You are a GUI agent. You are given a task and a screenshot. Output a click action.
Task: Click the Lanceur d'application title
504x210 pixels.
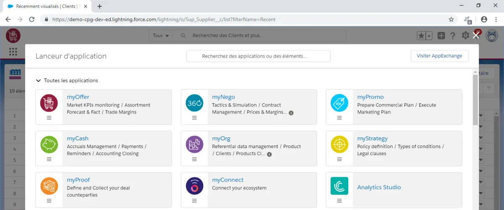71,56
